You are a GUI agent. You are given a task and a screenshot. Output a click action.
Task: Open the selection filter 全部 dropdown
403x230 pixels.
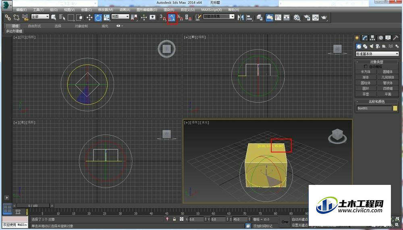pos(40,17)
